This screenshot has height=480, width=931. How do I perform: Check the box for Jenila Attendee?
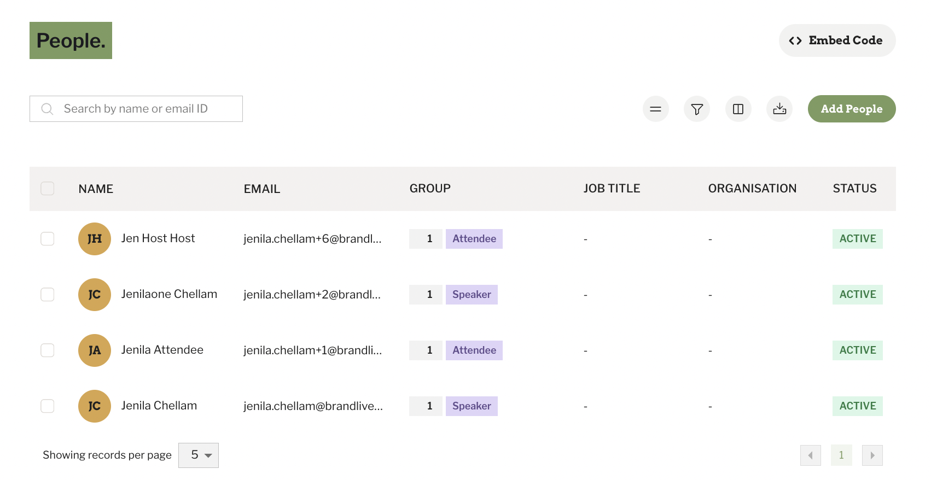coord(48,350)
